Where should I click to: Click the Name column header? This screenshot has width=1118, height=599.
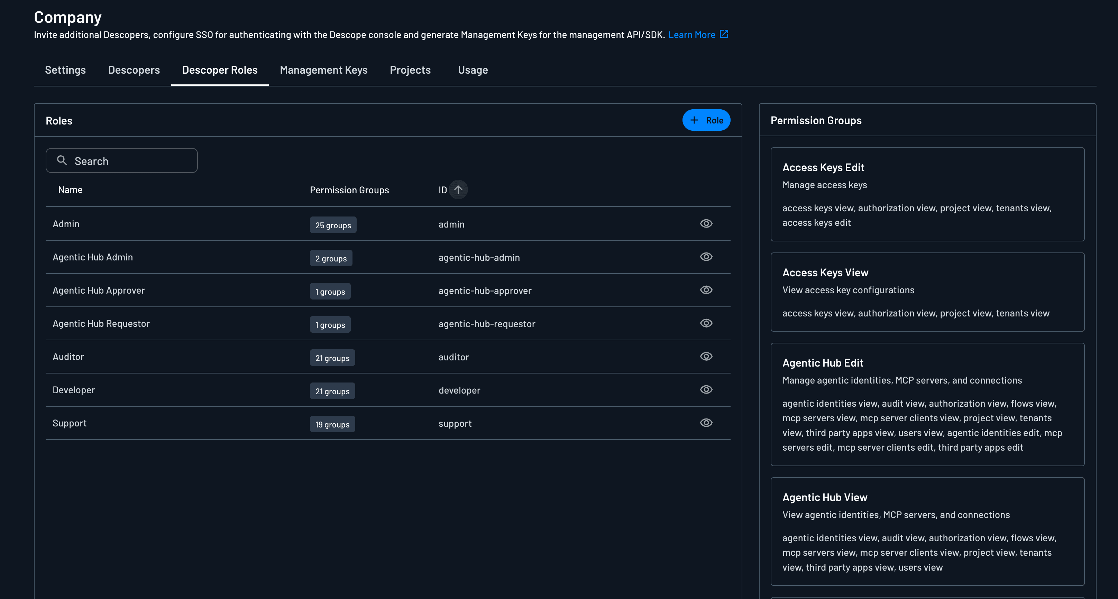point(70,190)
